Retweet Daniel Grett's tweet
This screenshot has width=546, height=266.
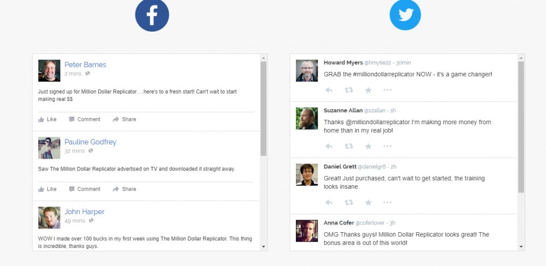[x=348, y=202]
